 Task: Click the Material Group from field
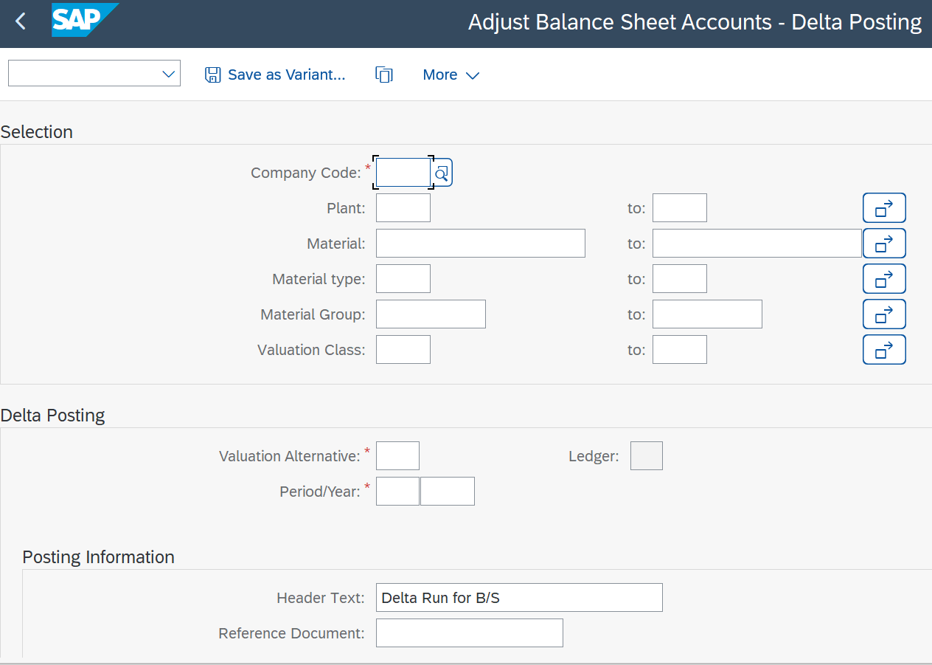(x=431, y=314)
